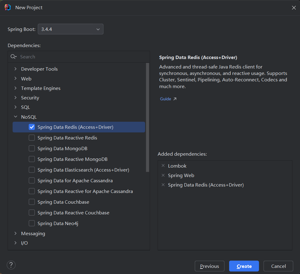Check Spring Data MongoDB
The width and height of the screenshot is (300, 274).
click(32, 148)
